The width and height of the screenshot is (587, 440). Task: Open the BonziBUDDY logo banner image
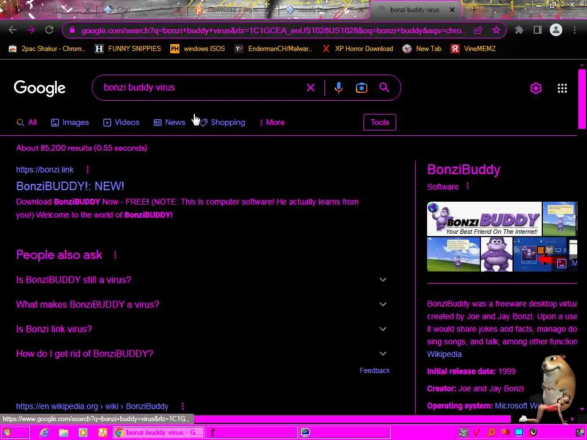point(484,219)
